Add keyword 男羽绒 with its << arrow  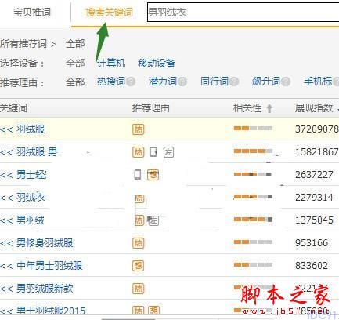(x=6, y=220)
